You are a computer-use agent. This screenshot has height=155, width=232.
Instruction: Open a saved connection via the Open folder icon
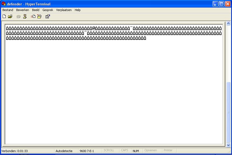(10, 16)
